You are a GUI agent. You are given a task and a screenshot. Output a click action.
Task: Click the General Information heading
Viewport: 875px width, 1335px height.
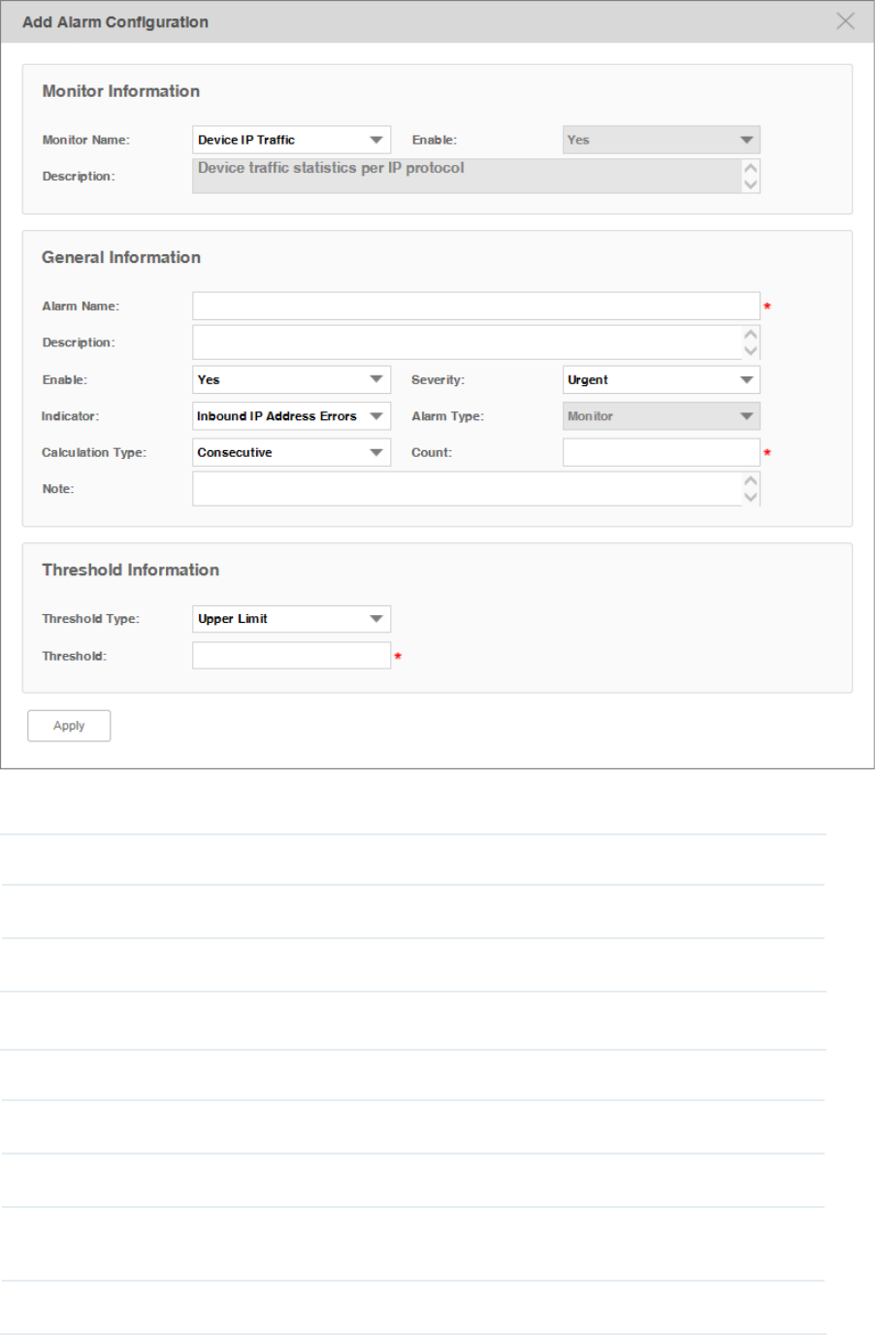click(121, 257)
